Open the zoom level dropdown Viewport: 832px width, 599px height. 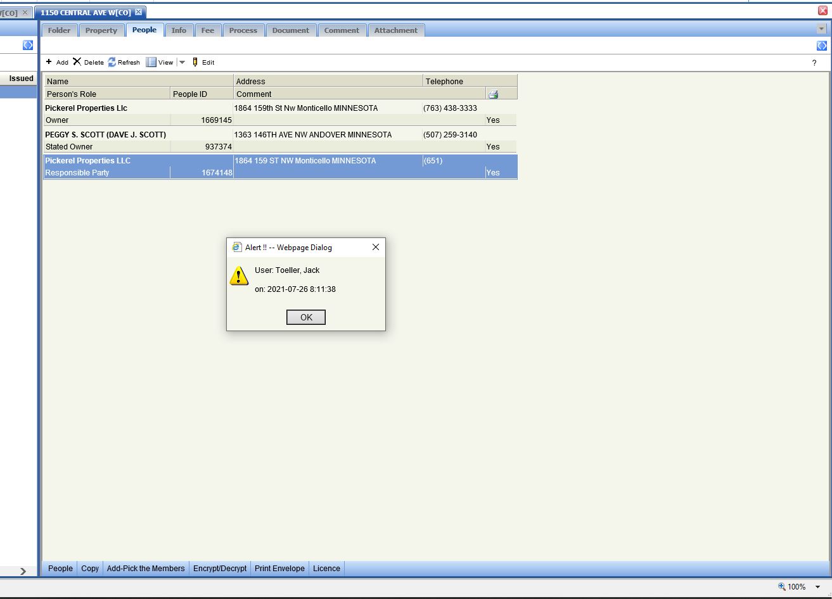click(817, 587)
